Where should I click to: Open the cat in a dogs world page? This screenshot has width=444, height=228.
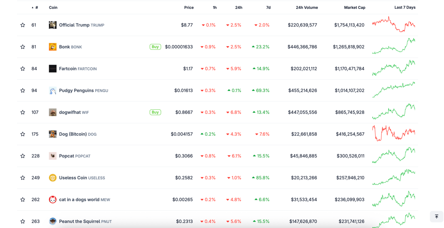tap(85, 200)
